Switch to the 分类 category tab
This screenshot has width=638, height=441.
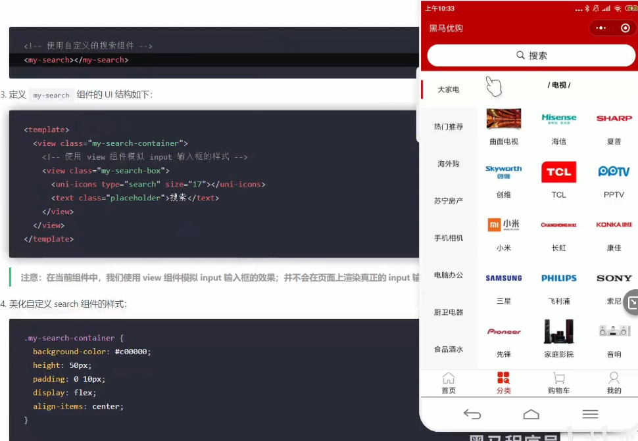(503, 383)
